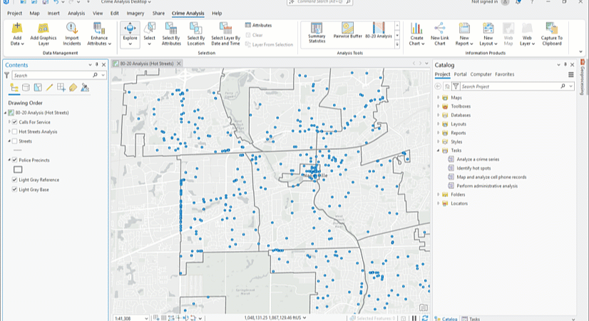This screenshot has width=589, height=321.
Task: Switch Catalog to Favorites tab
Action: coord(504,74)
